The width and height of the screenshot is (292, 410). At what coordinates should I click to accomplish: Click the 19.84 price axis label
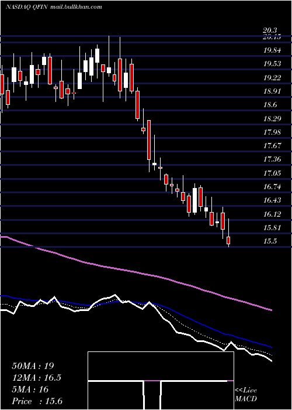point(272,50)
